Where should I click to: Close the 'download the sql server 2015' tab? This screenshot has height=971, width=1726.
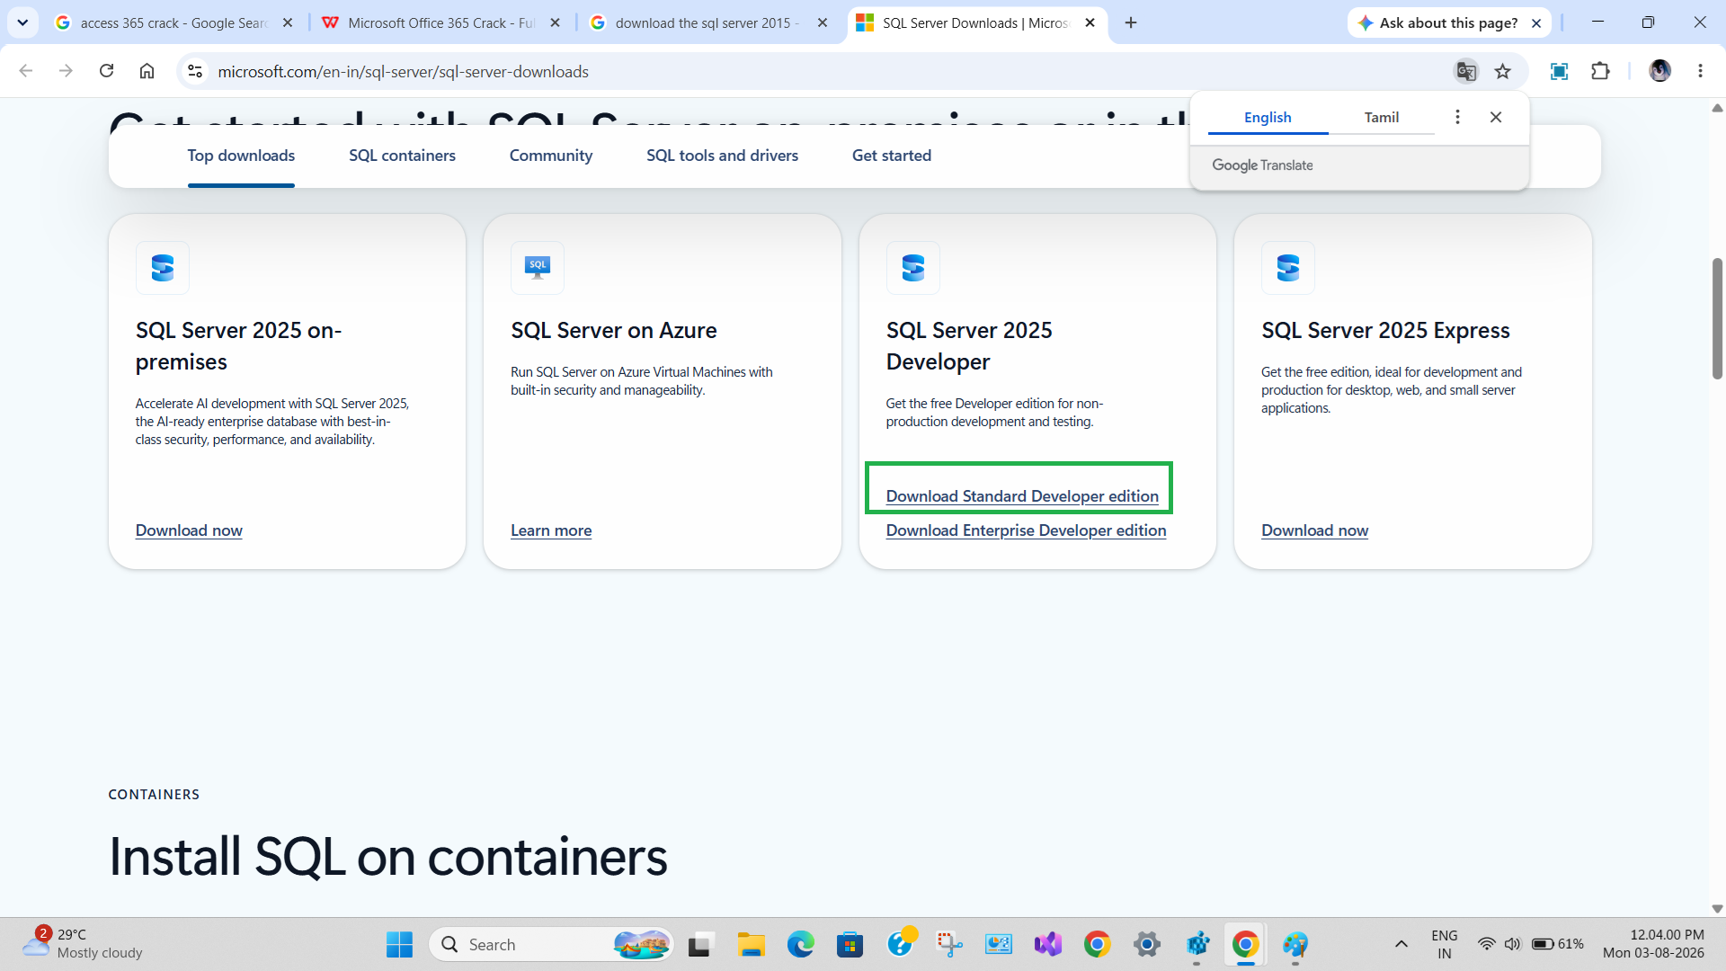point(823,22)
